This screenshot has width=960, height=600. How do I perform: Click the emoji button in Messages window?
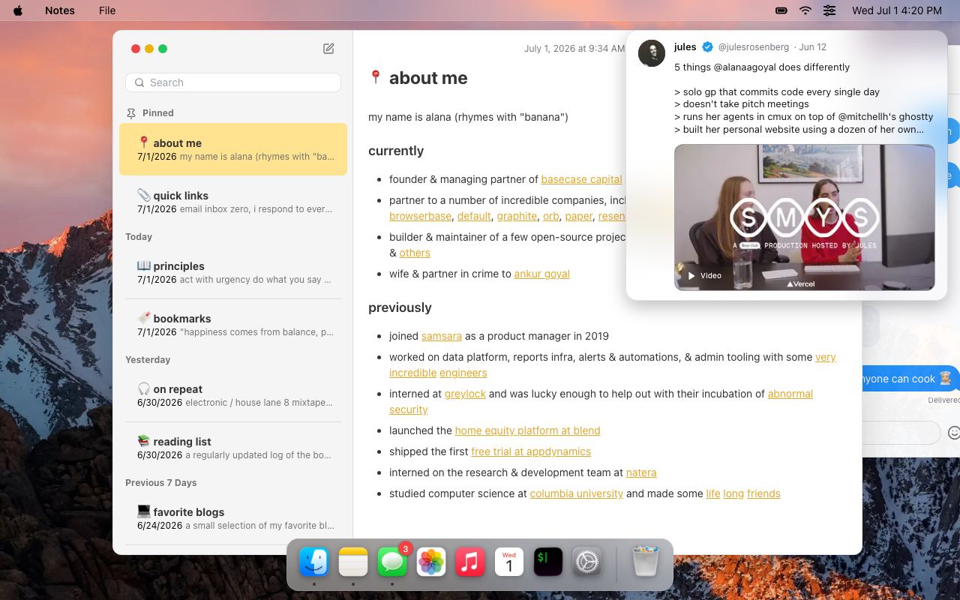click(x=954, y=433)
